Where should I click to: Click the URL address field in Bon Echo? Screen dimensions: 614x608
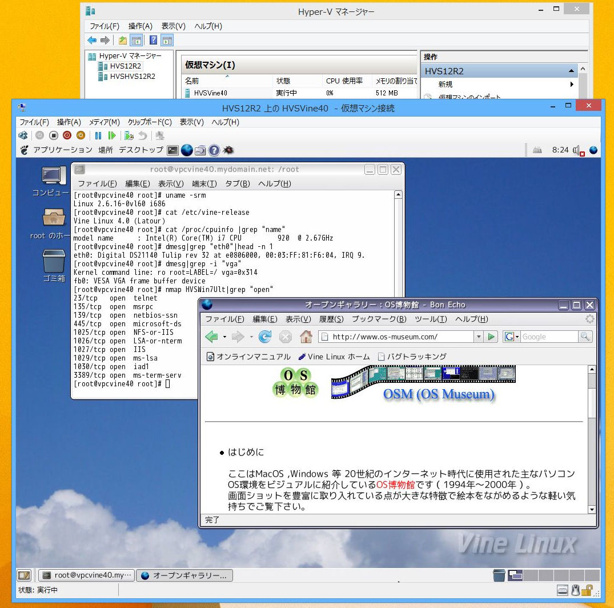tap(396, 337)
